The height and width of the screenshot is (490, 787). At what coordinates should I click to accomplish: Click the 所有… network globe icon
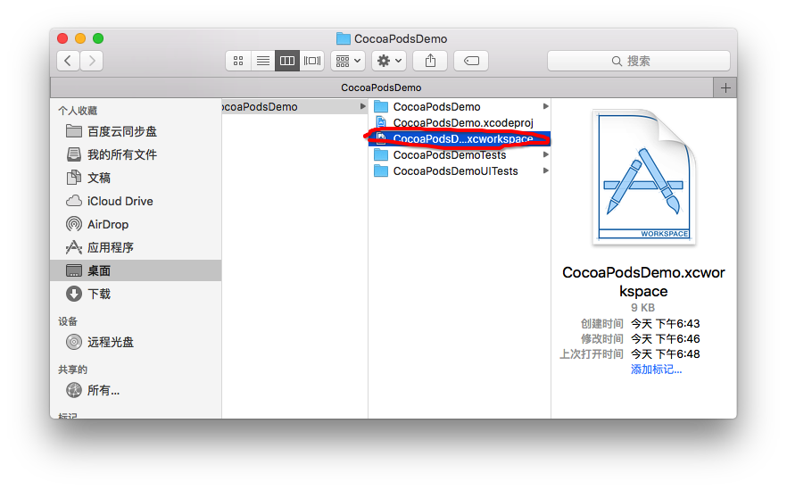click(74, 390)
